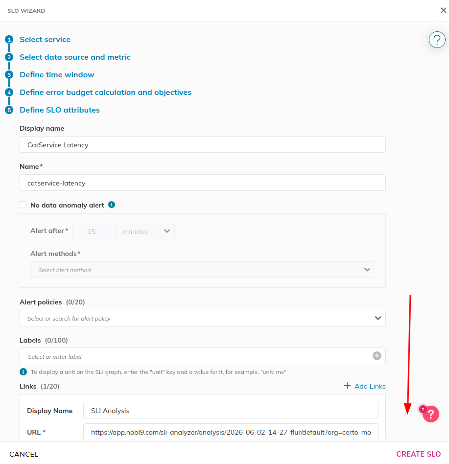
Task: Go to Select data source and metric step
Action: (75, 57)
